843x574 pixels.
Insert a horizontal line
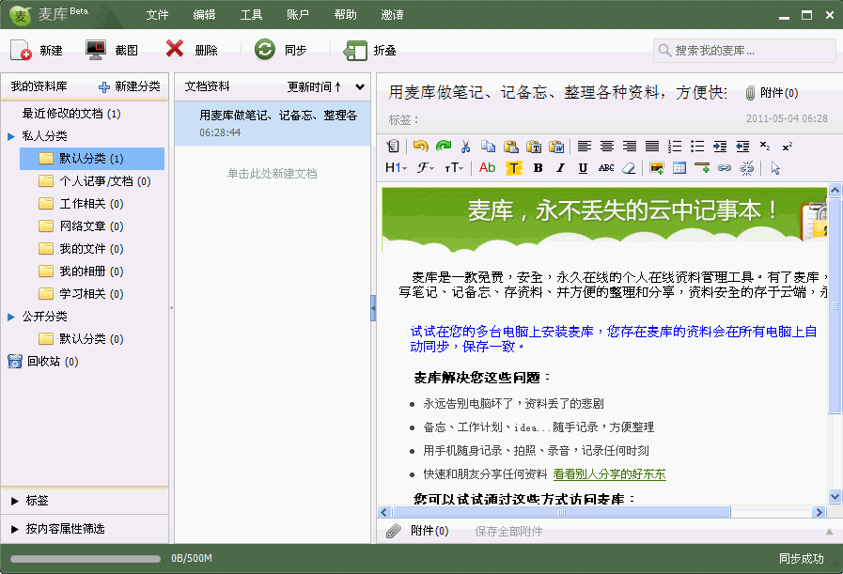702,168
